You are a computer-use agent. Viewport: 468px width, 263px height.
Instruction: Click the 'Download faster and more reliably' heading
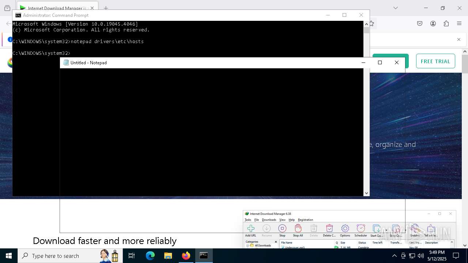pos(105,241)
